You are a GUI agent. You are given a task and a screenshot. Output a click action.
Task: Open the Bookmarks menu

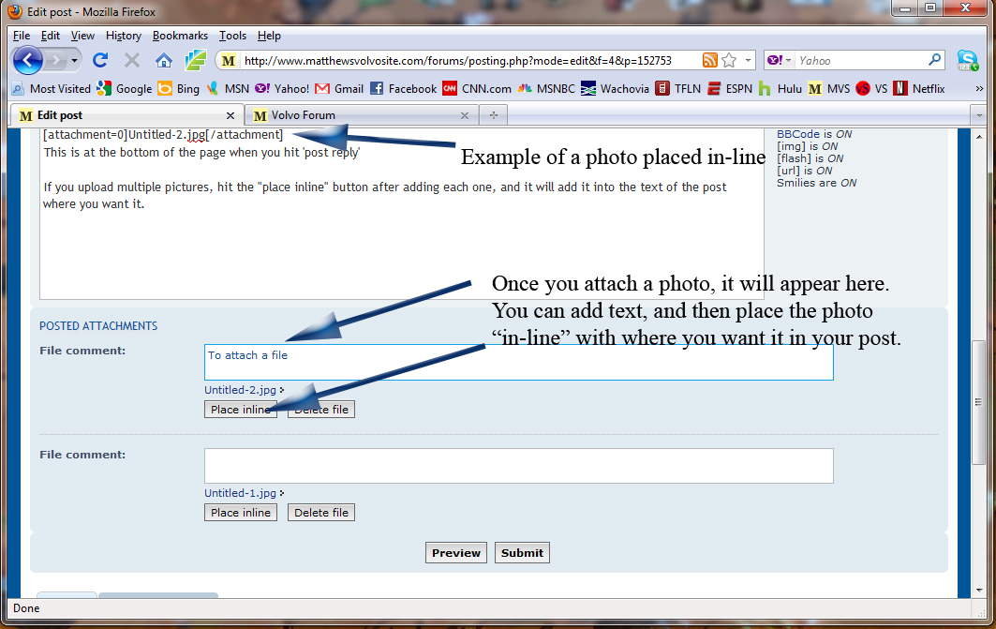coord(180,36)
